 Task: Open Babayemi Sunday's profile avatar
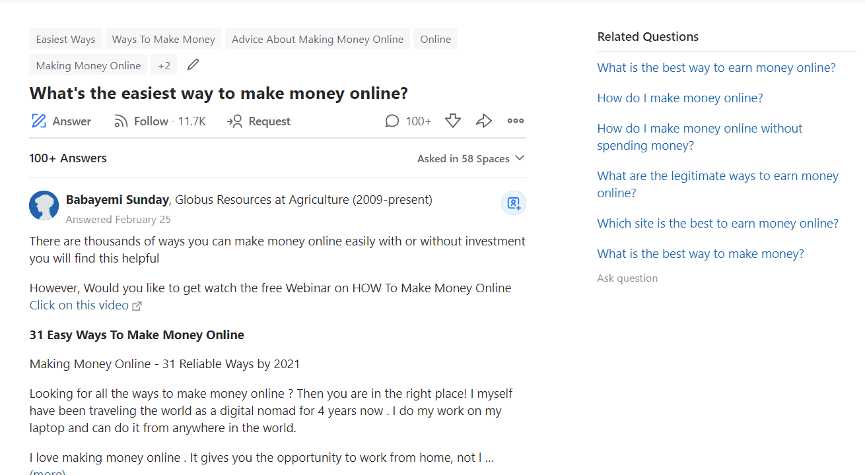44,206
